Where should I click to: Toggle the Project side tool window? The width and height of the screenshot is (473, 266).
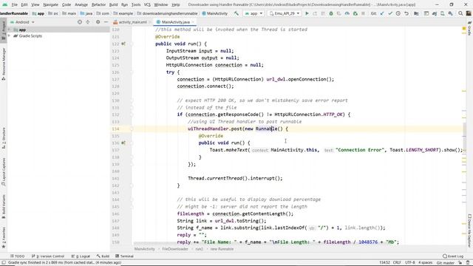(3, 30)
